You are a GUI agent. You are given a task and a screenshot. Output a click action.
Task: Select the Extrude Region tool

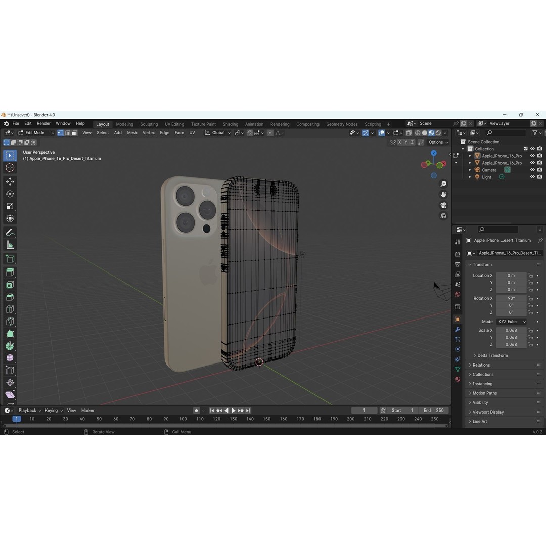(x=10, y=272)
